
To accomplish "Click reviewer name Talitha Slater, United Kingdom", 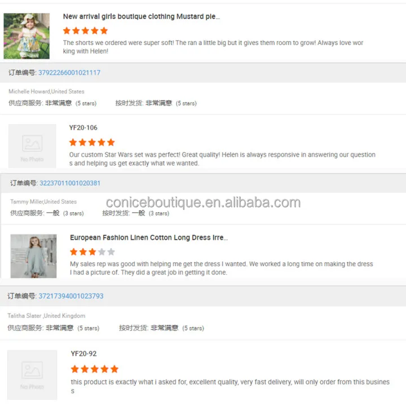I will (46, 316).
